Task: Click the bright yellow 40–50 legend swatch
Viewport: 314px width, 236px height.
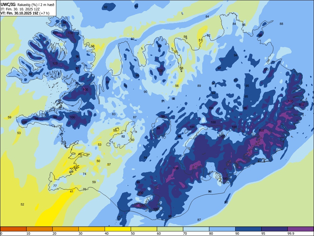Action: [118, 229]
